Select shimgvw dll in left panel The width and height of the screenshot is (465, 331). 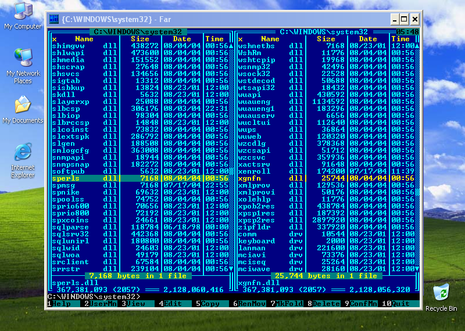pos(140,46)
